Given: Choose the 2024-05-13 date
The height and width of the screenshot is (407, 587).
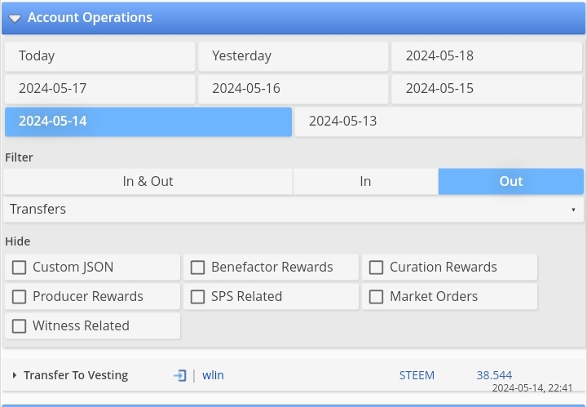Looking at the screenshot, I should [x=439, y=122].
